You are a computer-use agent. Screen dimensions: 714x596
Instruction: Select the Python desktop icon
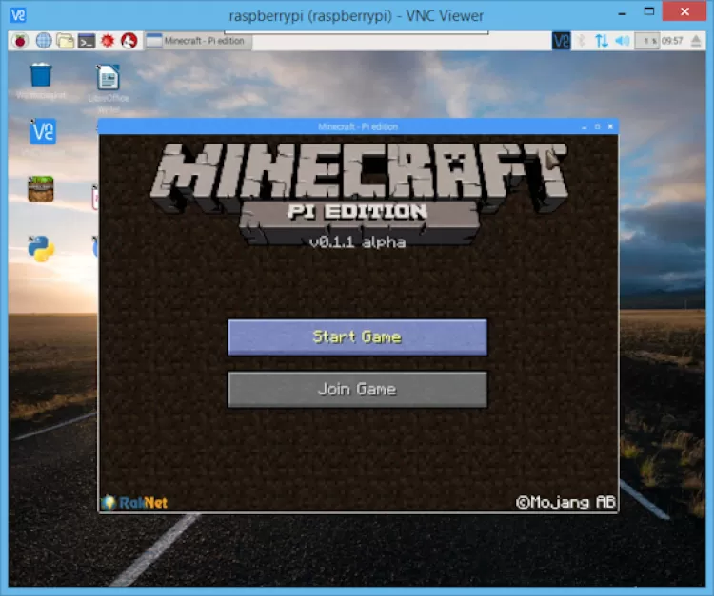[x=41, y=248]
